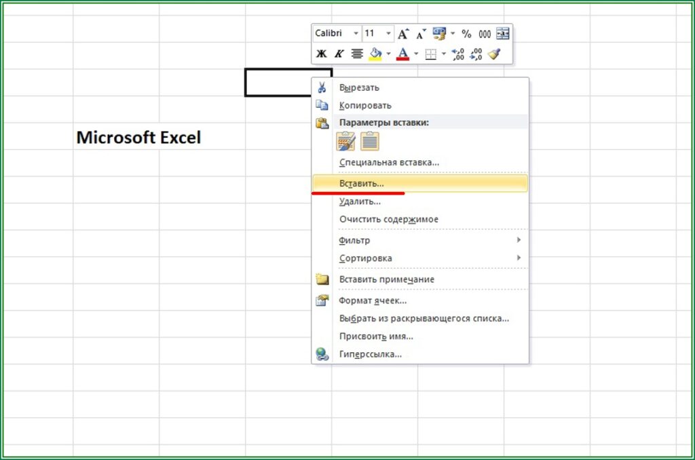Click the Format Cells icon
This screenshot has height=460, width=695.
[322, 301]
